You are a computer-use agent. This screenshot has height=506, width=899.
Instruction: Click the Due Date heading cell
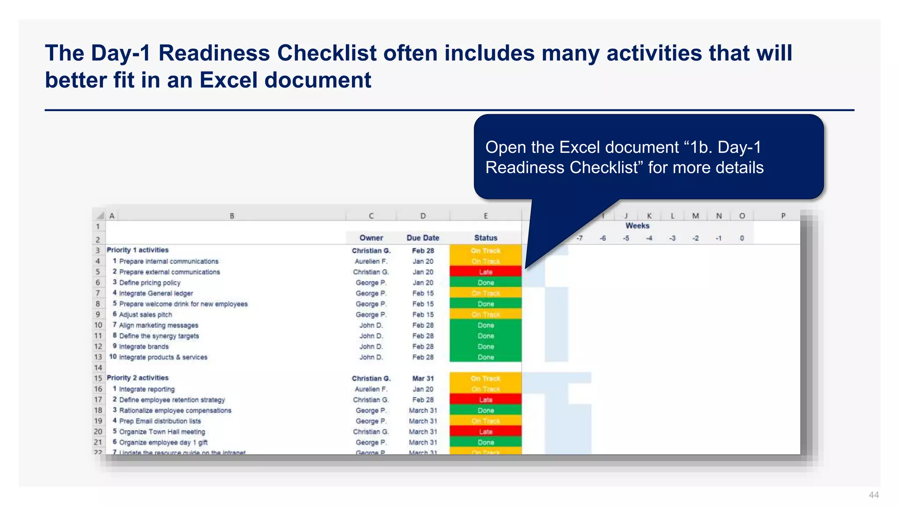point(423,238)
